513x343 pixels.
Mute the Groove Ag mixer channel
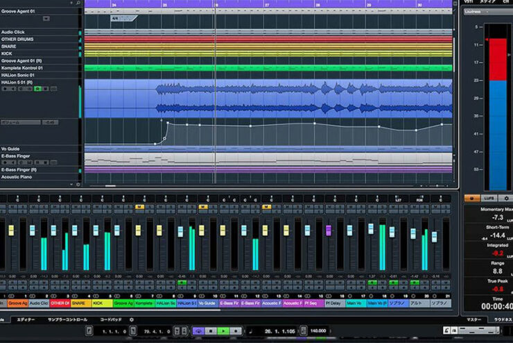(x=12, y=207)
